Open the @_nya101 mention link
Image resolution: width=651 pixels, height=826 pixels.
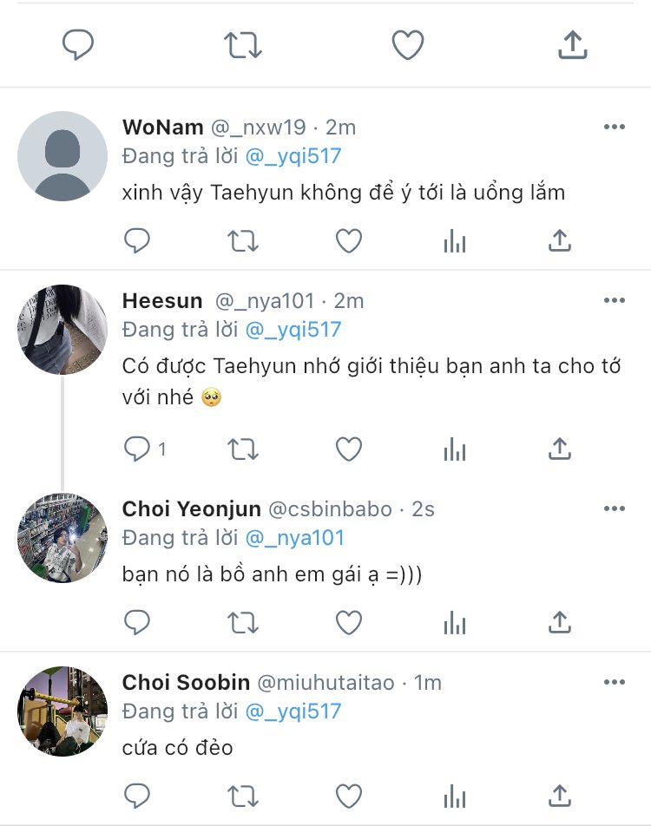[295, 538]
